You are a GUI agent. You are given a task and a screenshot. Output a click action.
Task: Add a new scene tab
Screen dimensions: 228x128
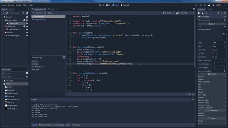click(57, 9)
